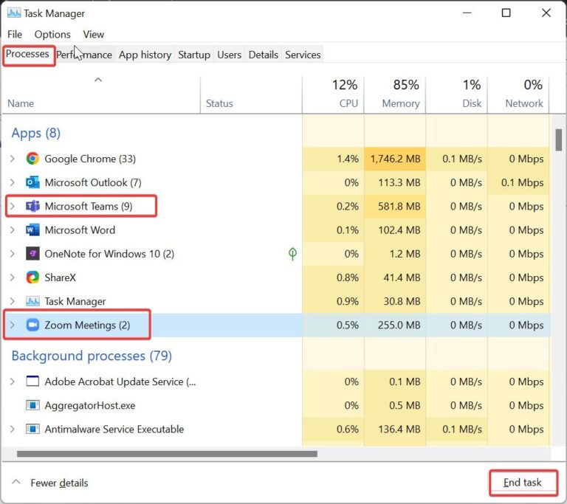This screenshot has width=567, height=504.
Task: Switch to the Services tab
Action: click(x=303, y=55)
